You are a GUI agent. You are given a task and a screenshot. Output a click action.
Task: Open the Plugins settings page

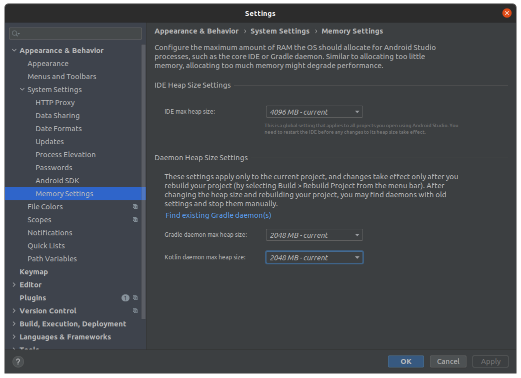pyautogui.click(x=32, y=298)
